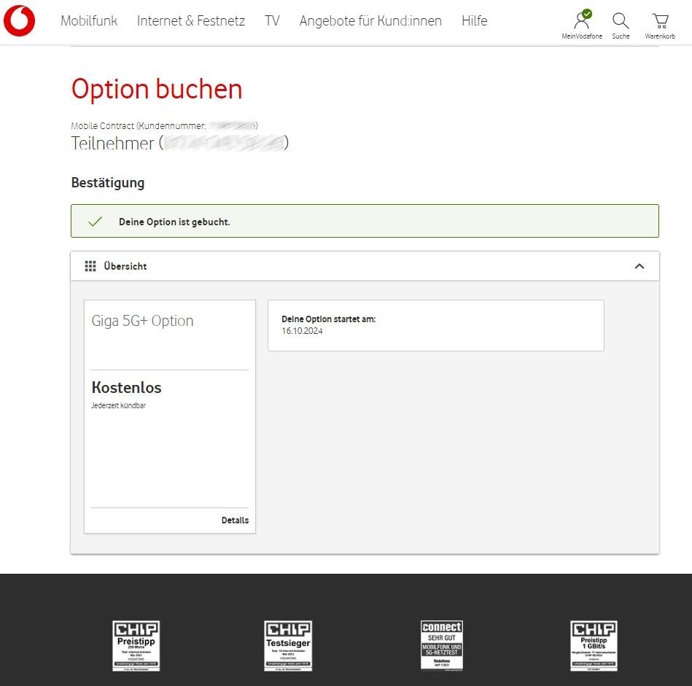Click the Jederzeit kündbar text
The width and height of the screenshot is (692, 686).
coord(118,405)
